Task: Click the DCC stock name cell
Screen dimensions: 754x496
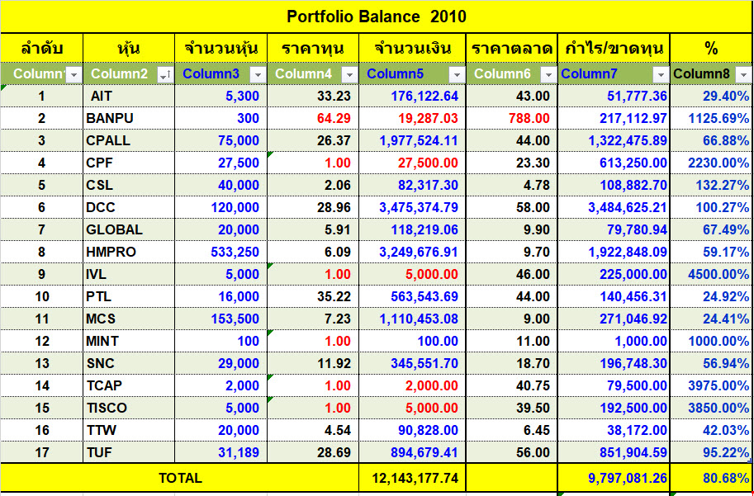Action: tap(129, 207)
